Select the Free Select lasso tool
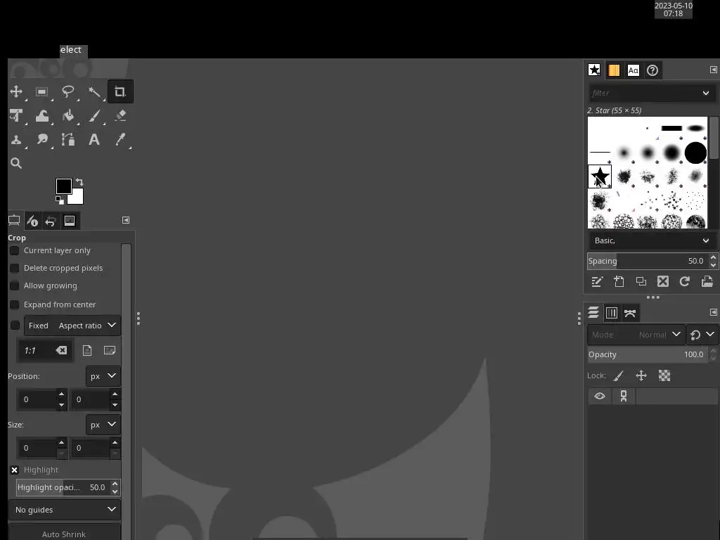720x540 pixels. [x=68, y=91]
